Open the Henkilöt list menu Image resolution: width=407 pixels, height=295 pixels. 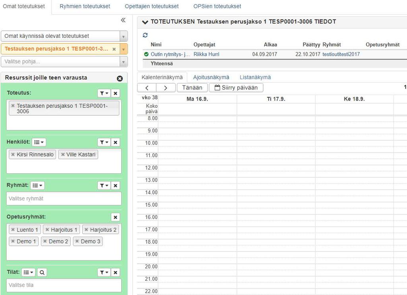click(39, 142)
